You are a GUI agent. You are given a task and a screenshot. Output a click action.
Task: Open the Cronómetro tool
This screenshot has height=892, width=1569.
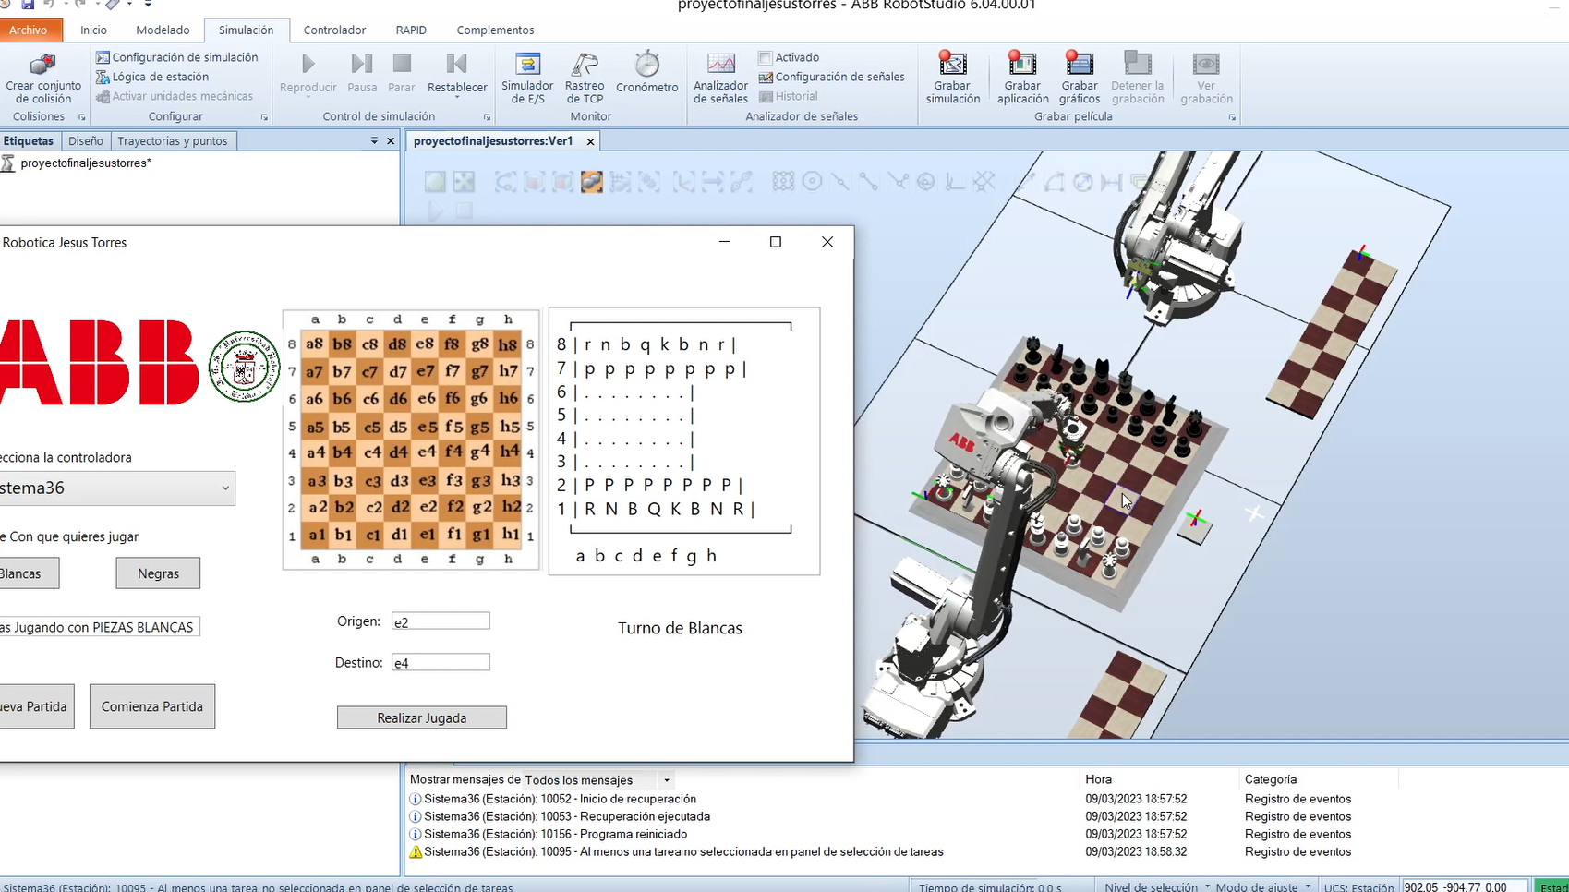646,73
